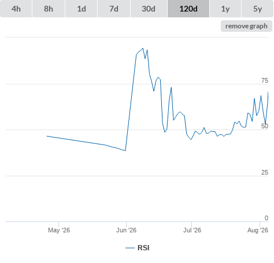
Task: Open the 1y time range
Action: click(225, 9)
